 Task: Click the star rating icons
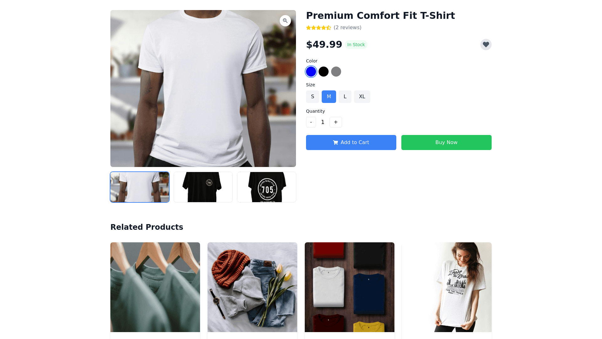click(319, 28)
